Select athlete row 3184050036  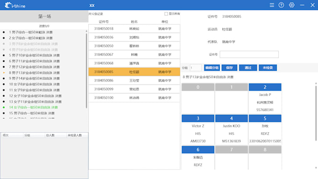click(134, 37)
